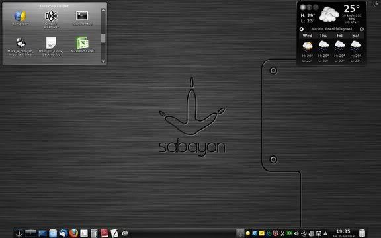
Task: Click first round button atop weather widget
Action: (302, 7)
